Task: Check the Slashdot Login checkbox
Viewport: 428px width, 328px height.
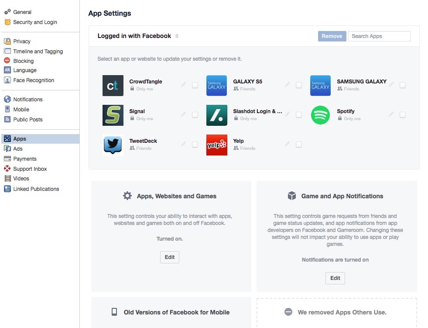Action: click(x=299, y=115)
